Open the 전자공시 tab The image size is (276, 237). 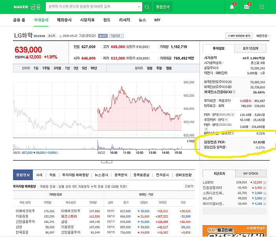click(x=162, y=175)
